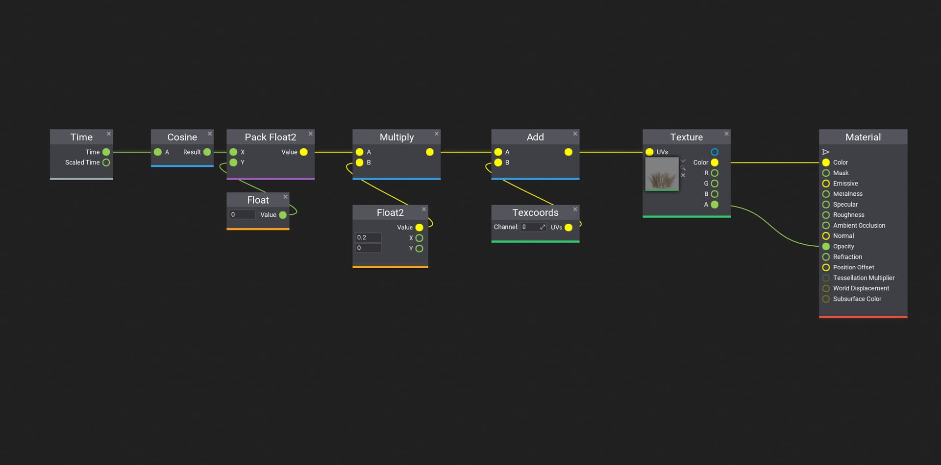Screen dimensions: 941x465
Task: Click the value field in the Float node
Action: pyautogui.click(x=242, y=214)
